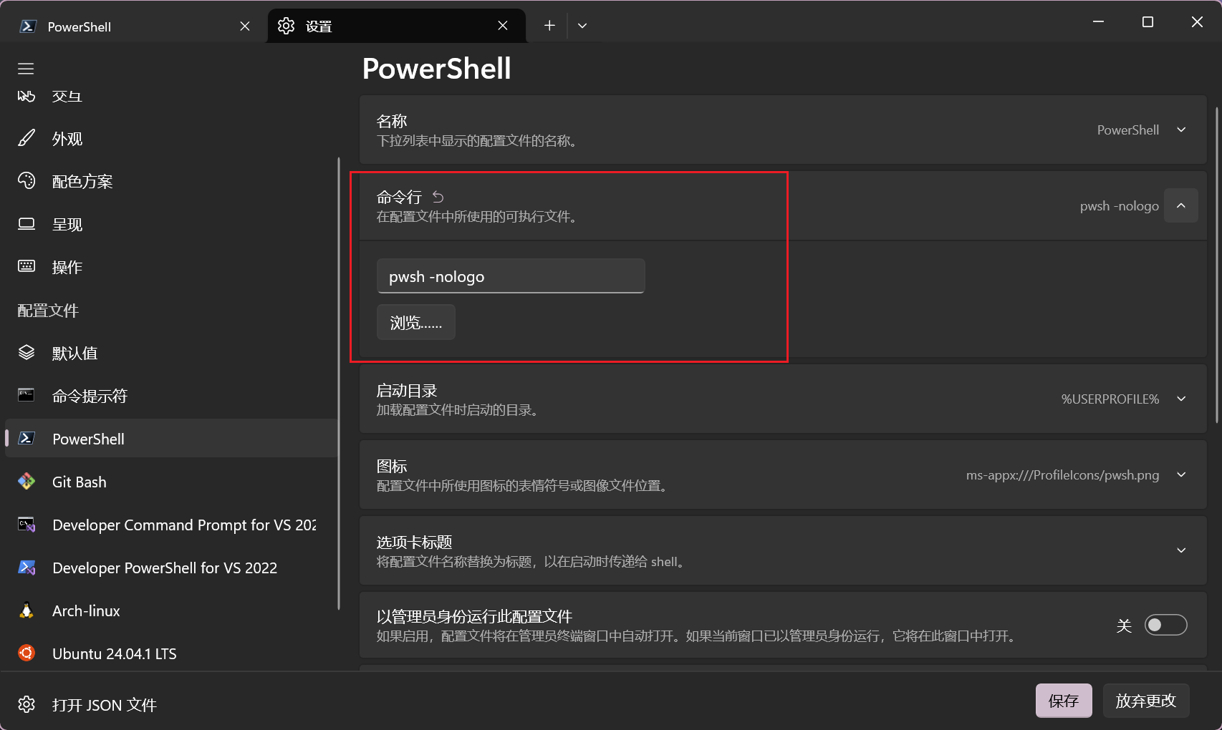Click the 配置文件 section header
The height and width of the screenshot is (730, 1222).
48,311
